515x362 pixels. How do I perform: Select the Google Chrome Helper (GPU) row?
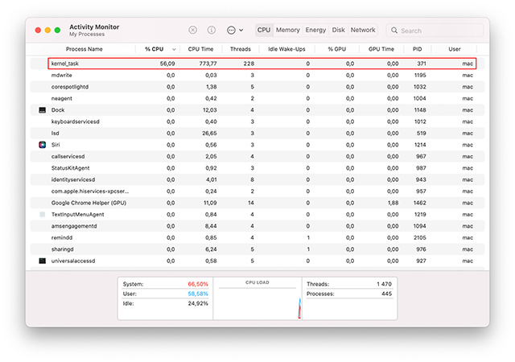(x=241, y=203)
